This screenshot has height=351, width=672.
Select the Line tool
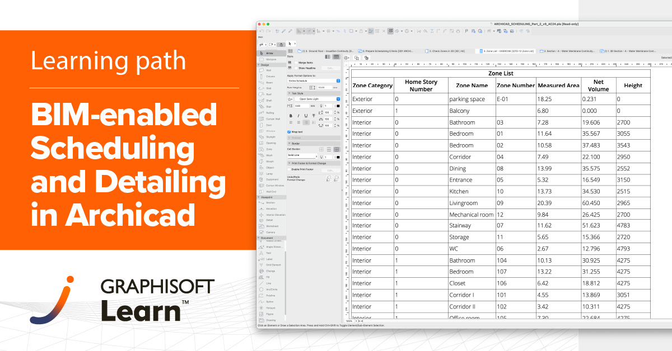tap(270, 283)
